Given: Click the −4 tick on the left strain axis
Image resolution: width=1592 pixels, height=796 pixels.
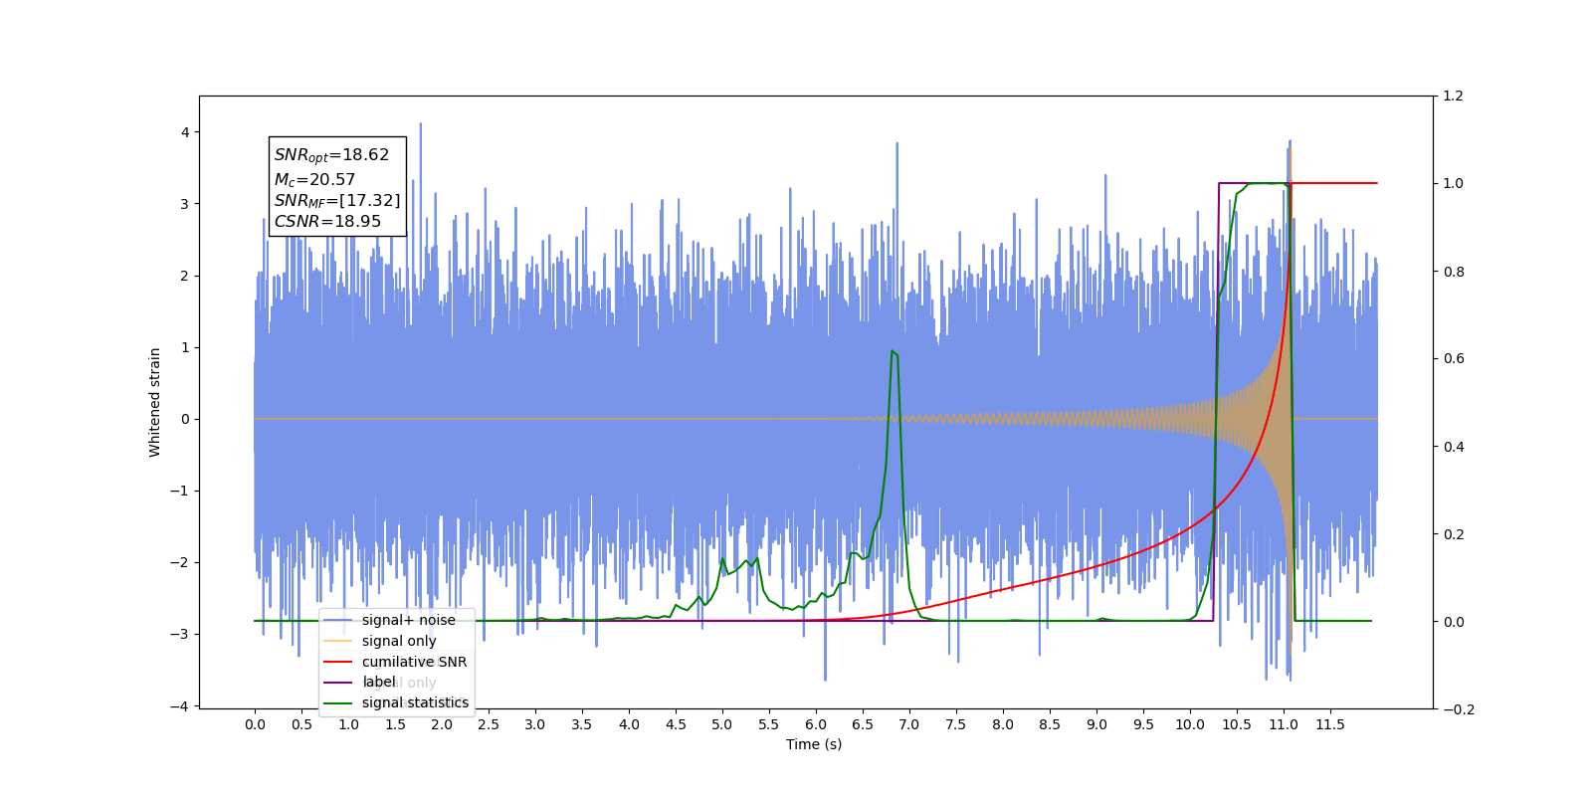Looking at the screenshot, I should [179, 706].
